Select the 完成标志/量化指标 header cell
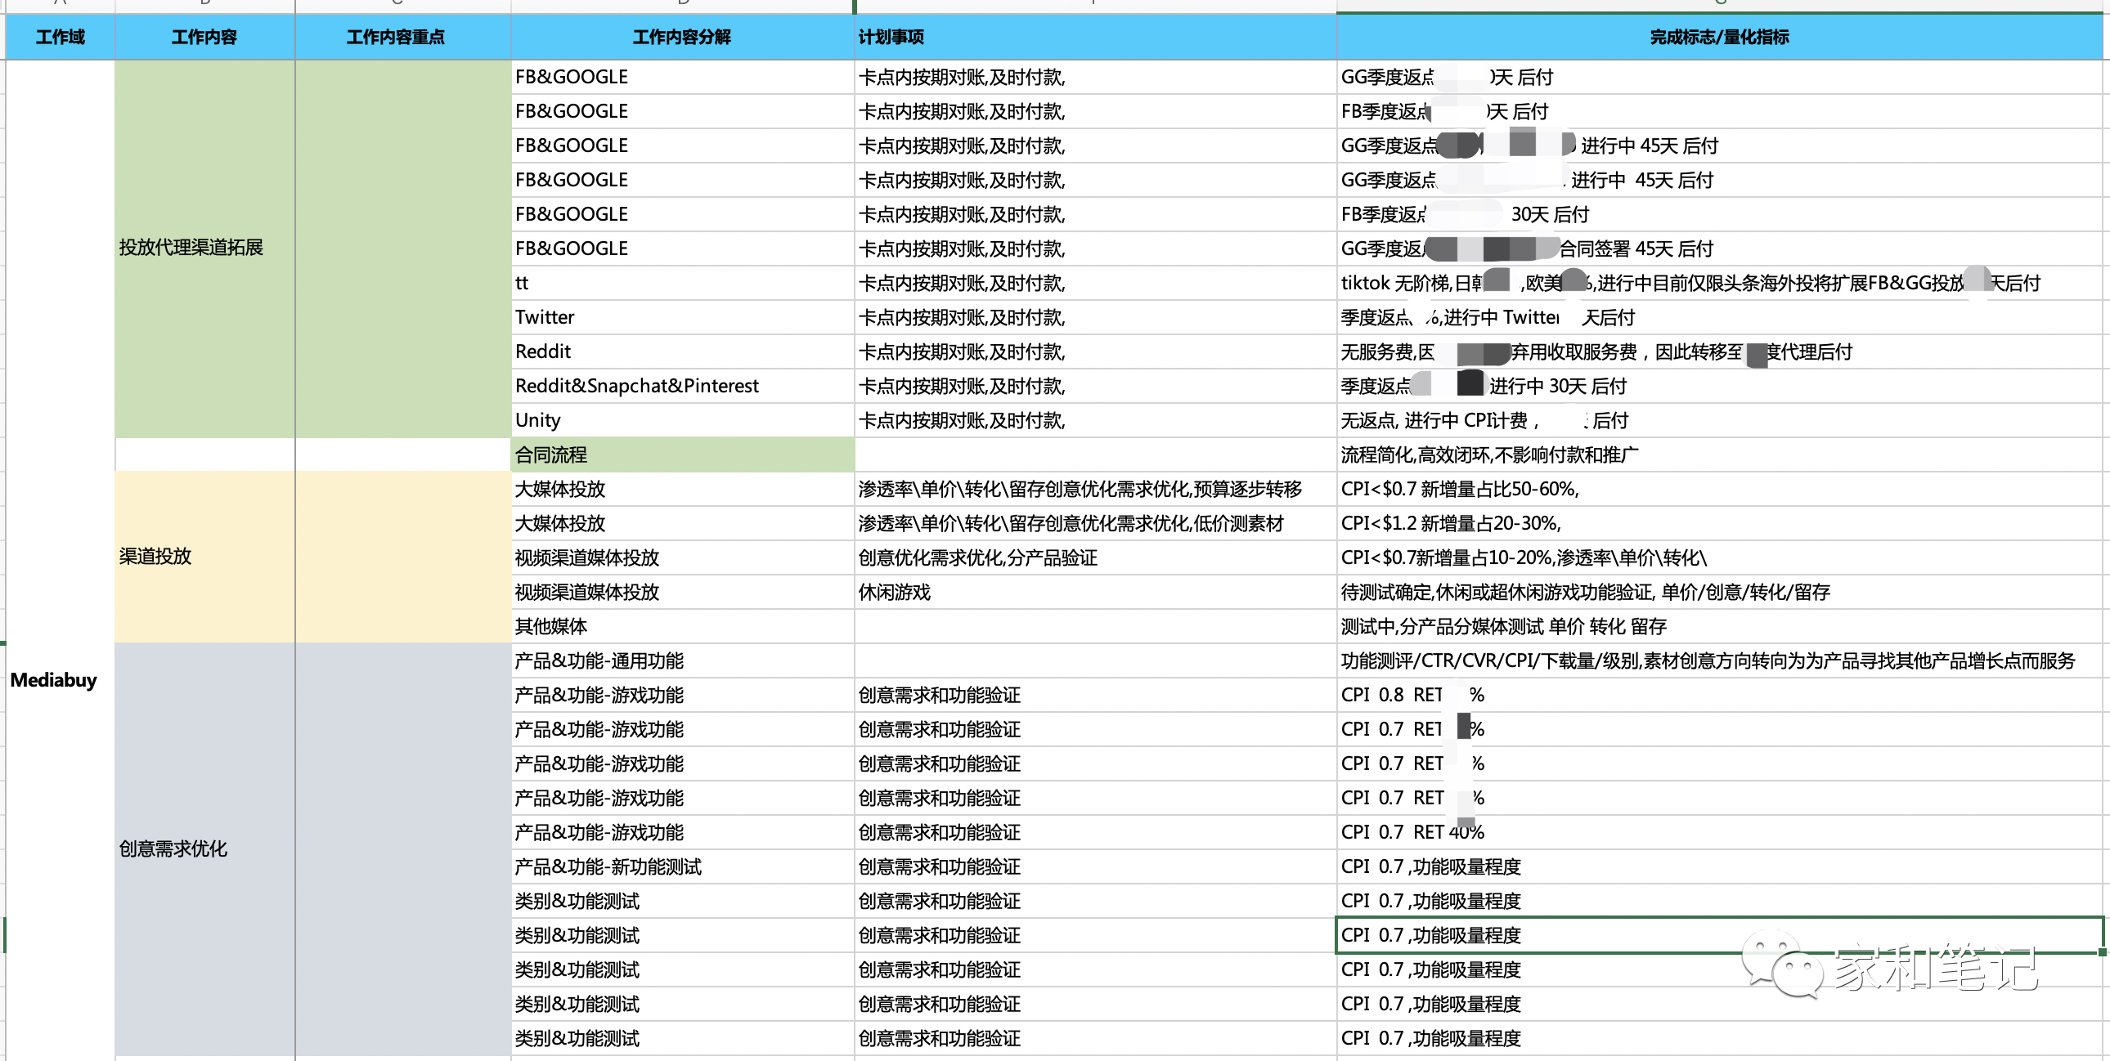This screenshot has height=1061, width=2110. 1720,37
